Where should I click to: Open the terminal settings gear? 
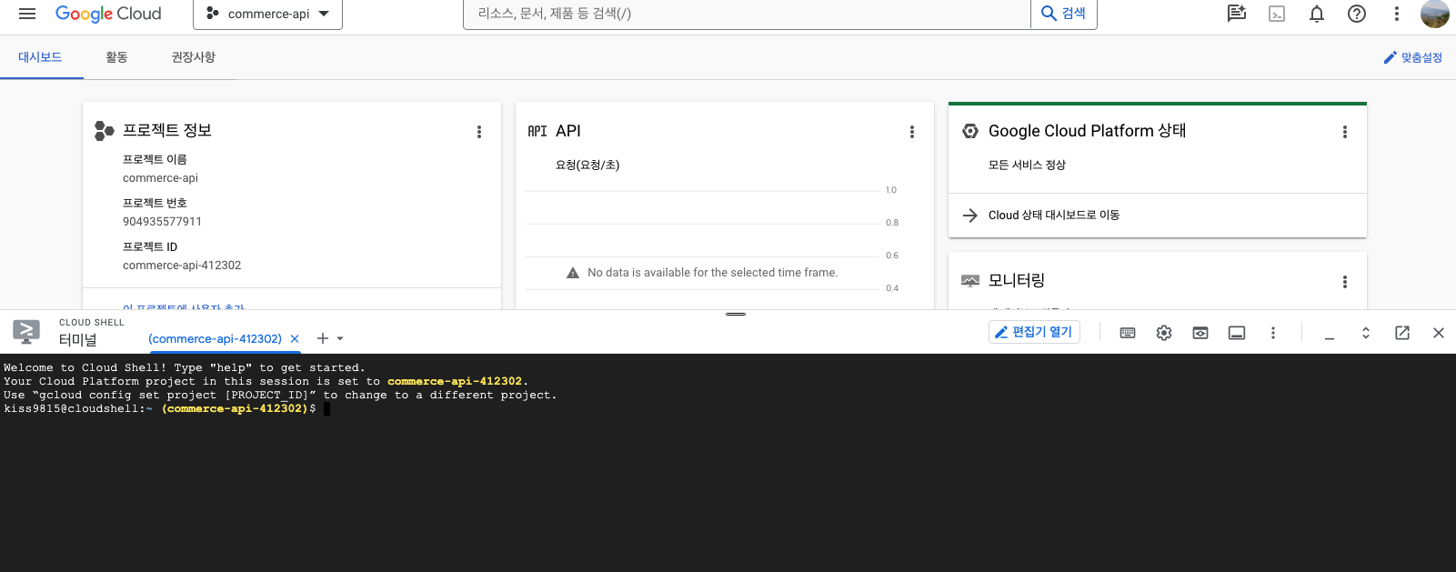(1164, 333)
